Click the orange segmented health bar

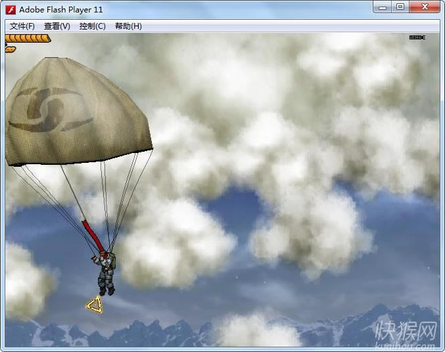pyautogui.click(x=28, y=39)
